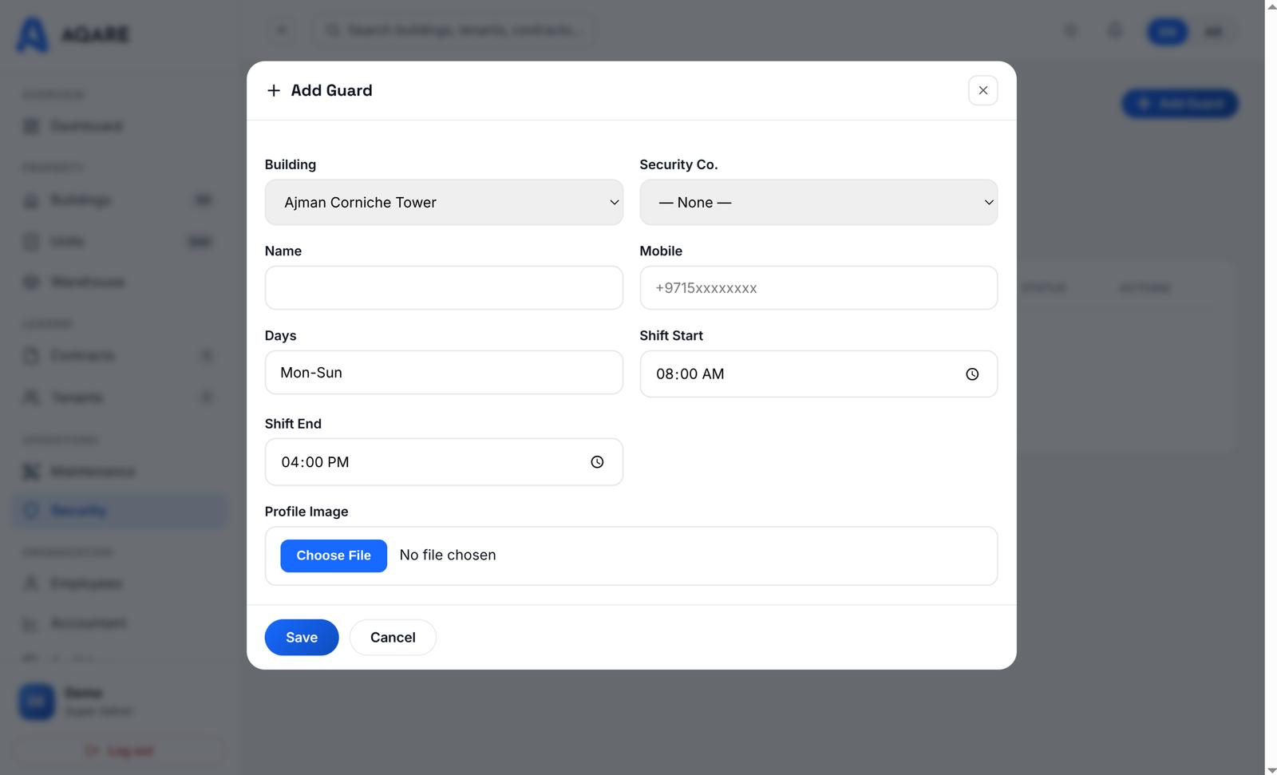This screenshot has height=775, width=1277.
Task: Open Contracts in the sidebar
Action: point(120,355)
